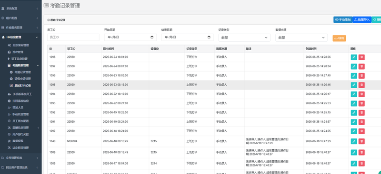This screenshot has width=381, height=174.
Task: Delete attendance record 1091
Action: click(361, 122)
